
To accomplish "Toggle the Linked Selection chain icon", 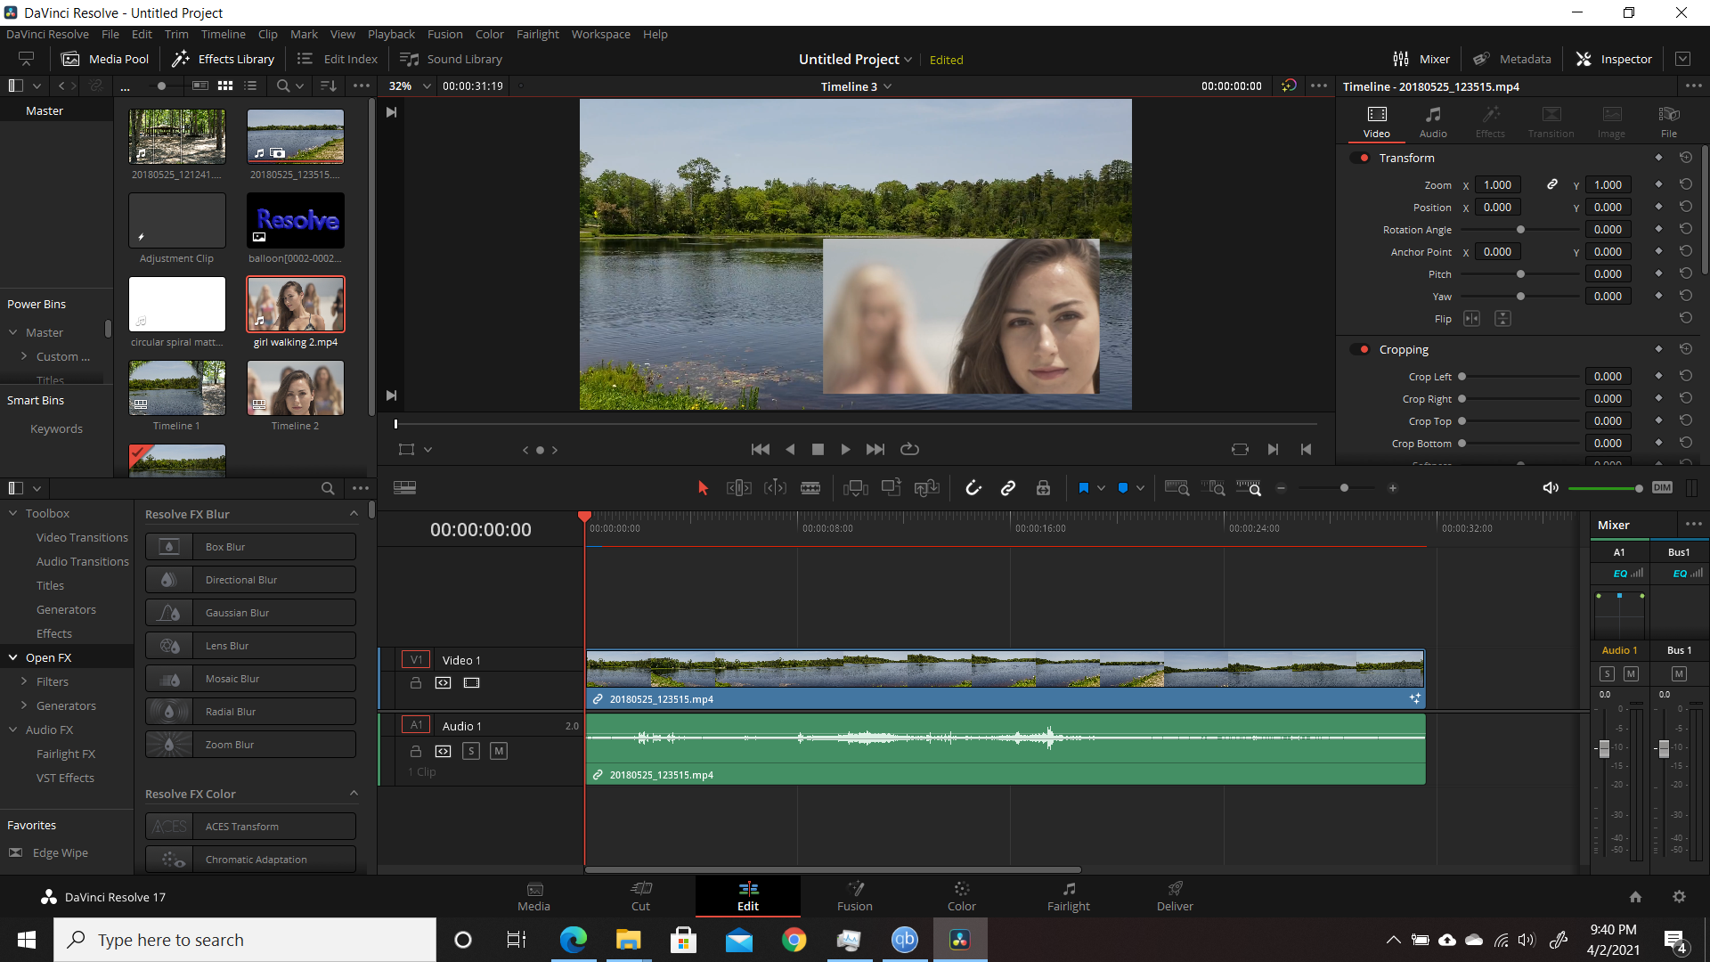I will pos(1008,488).
